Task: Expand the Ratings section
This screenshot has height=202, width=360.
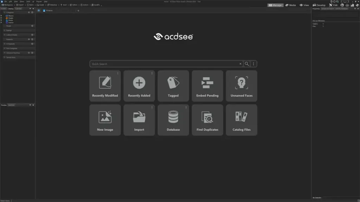Action: [4, 30]
